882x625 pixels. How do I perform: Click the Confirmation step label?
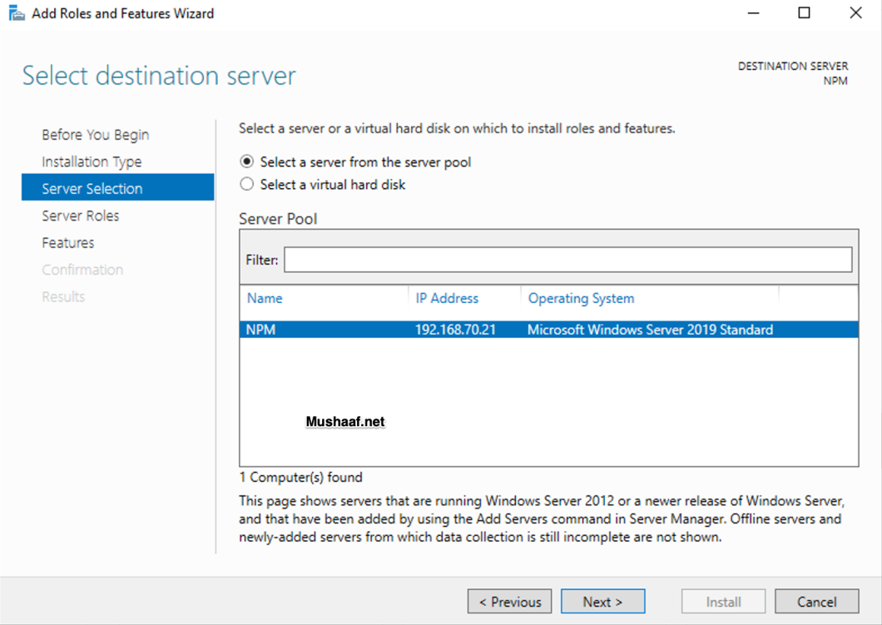(82, 269)
